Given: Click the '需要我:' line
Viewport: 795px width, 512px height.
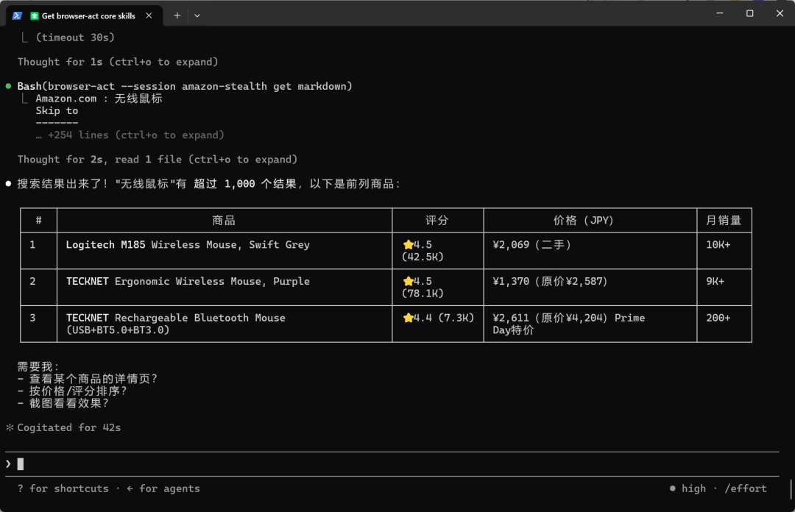Looking at the screenshot, I should [38, 366].
